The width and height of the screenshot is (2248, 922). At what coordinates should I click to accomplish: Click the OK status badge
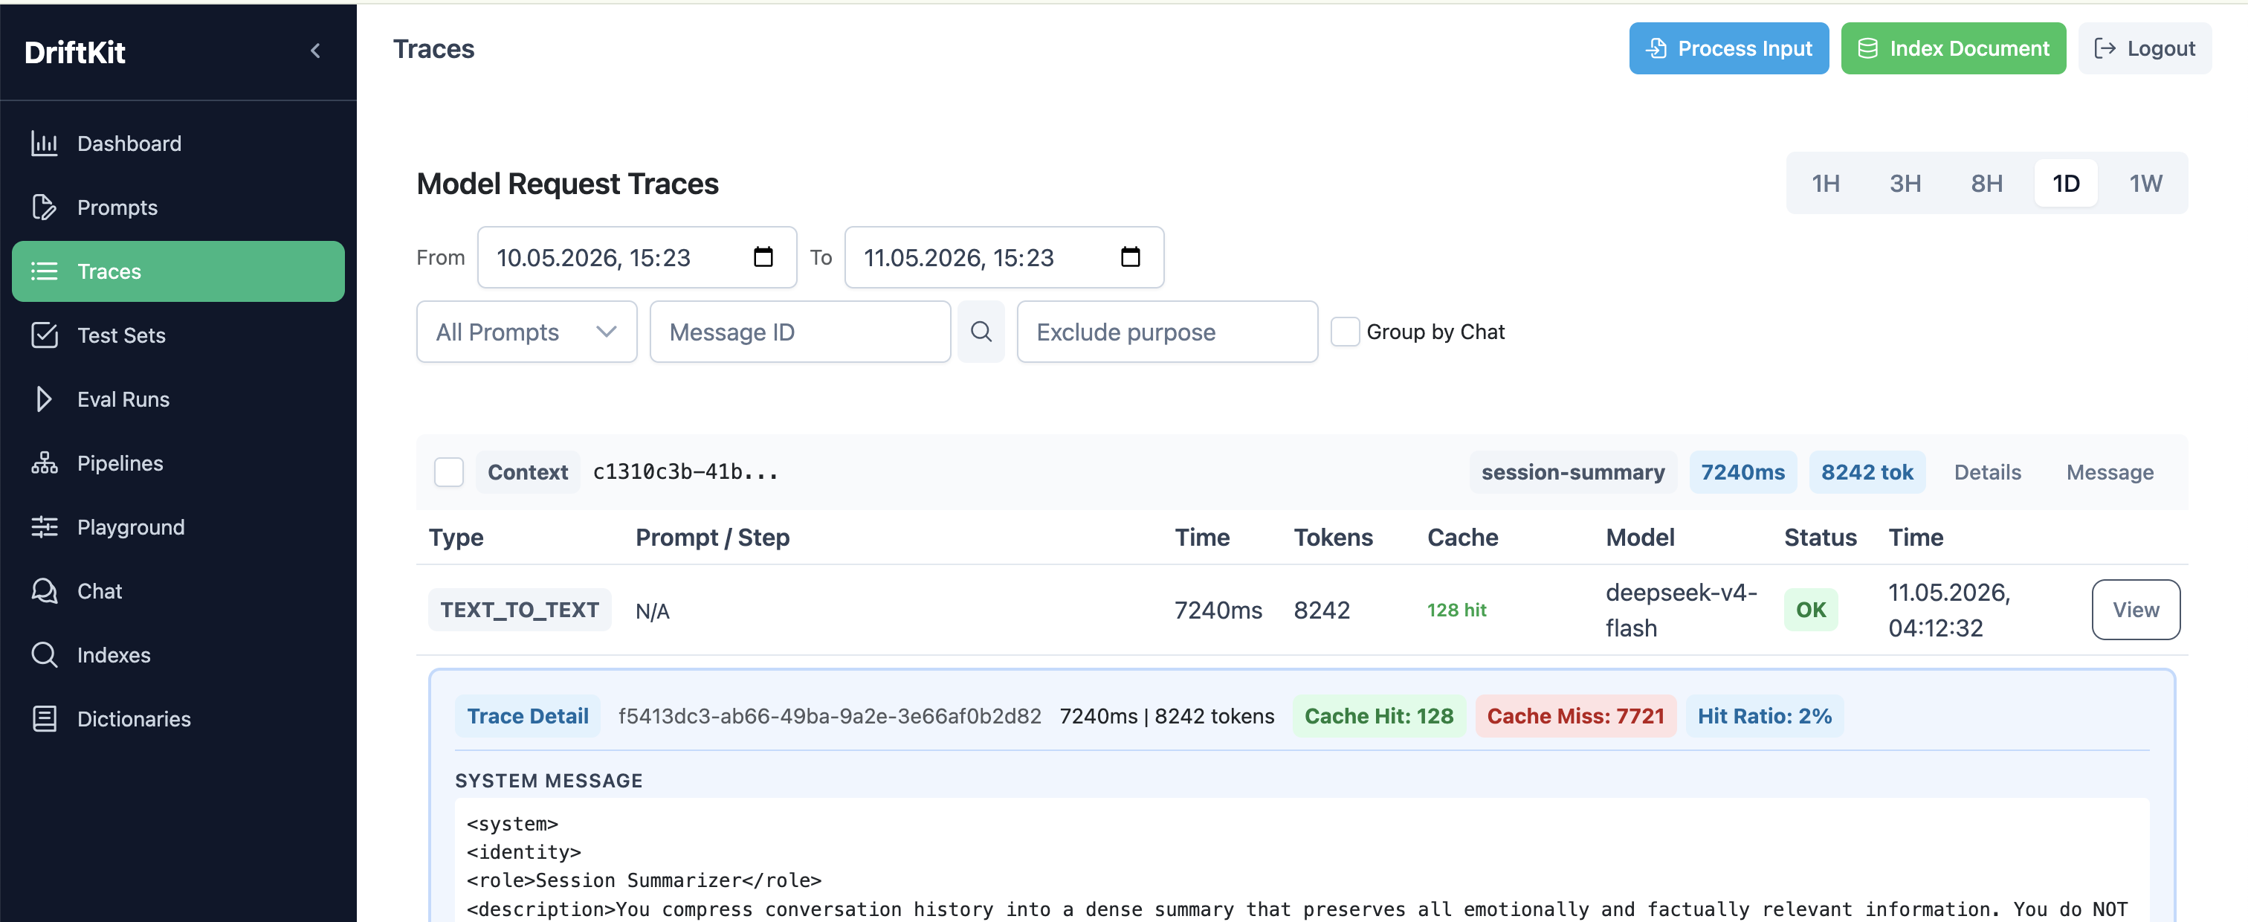point(1811,610)
